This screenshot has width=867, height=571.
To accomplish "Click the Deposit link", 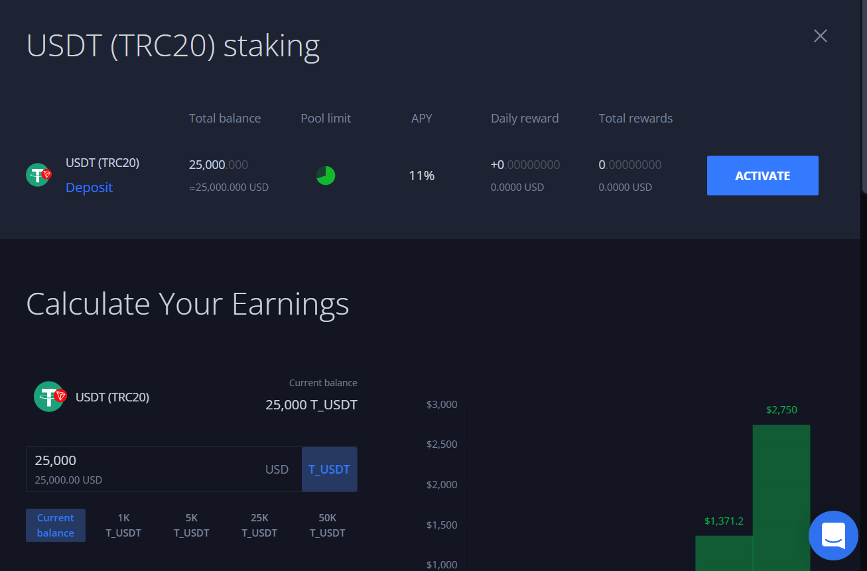I will tap(89, 187).
